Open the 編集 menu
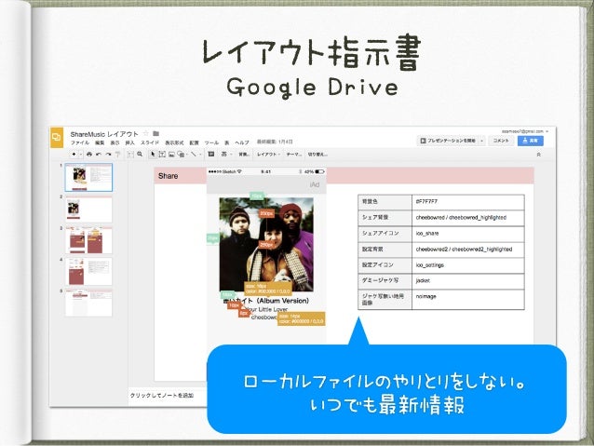This screenshot has width=594, height=446. tap(100, 142)
